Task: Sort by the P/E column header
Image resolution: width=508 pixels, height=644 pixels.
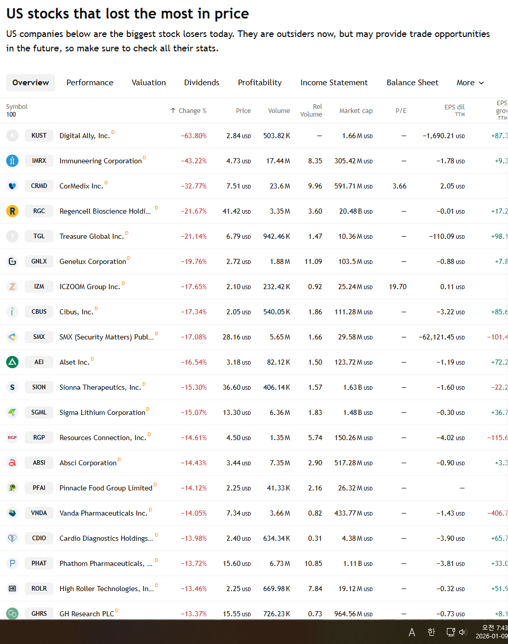Action: coord(401,110)
